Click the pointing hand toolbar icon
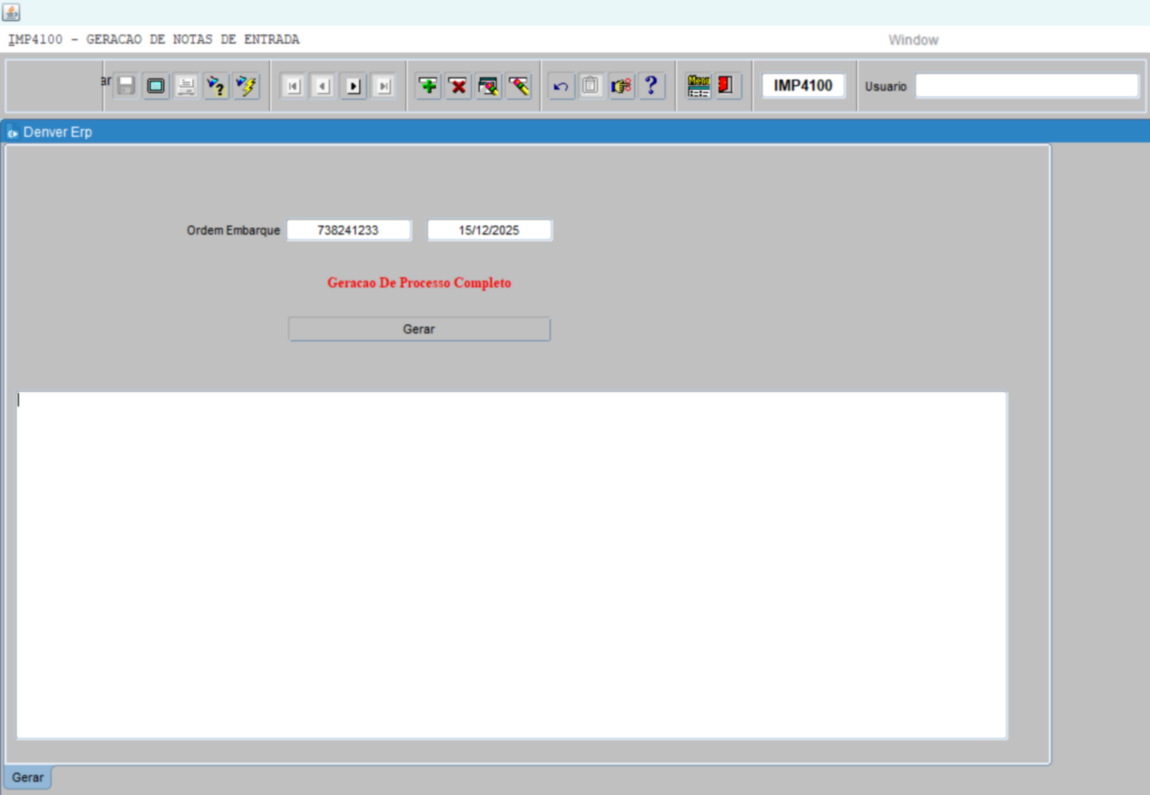This screenshot has width=1150, height=795. point(621,86)
